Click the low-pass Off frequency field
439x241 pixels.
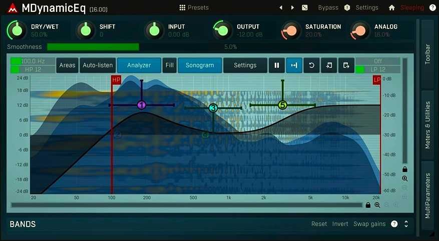pyautogui.click(x=378, y=61)
